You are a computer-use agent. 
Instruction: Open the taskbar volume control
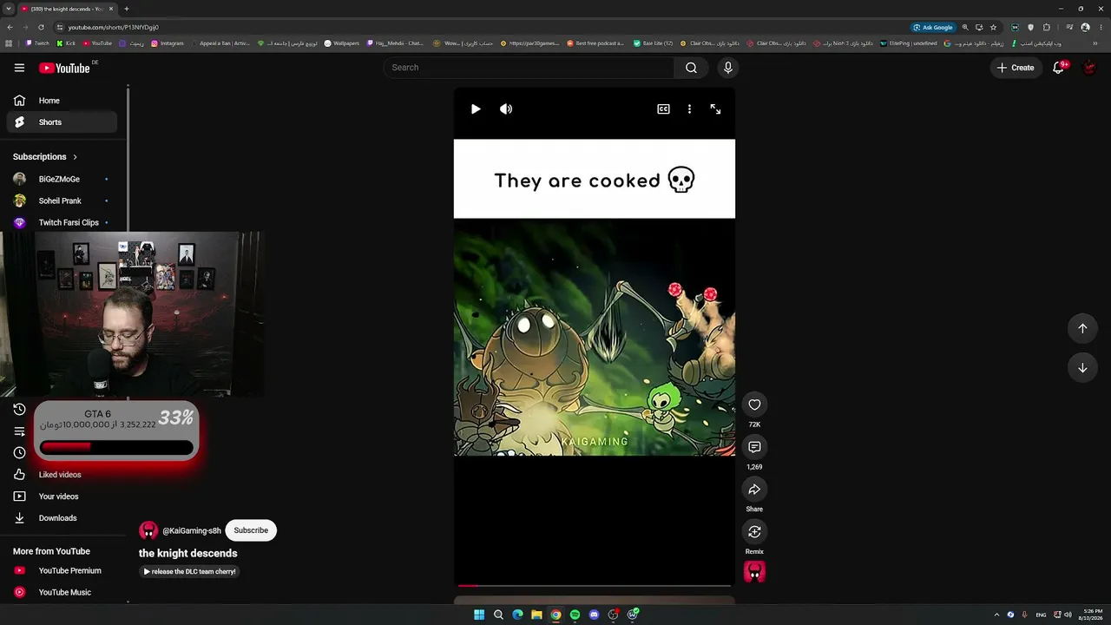click(x=1067, y=615)
